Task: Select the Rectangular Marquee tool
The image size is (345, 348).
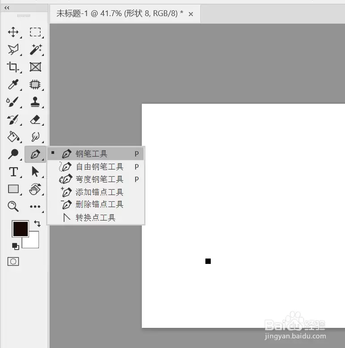Action: pos(35,32)
